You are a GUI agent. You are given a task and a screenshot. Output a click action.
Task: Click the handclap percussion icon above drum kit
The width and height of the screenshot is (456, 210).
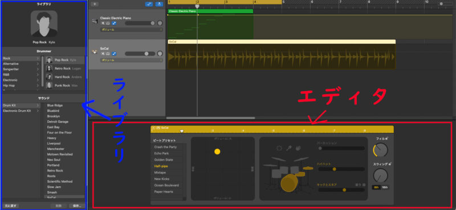pos(298,148)
